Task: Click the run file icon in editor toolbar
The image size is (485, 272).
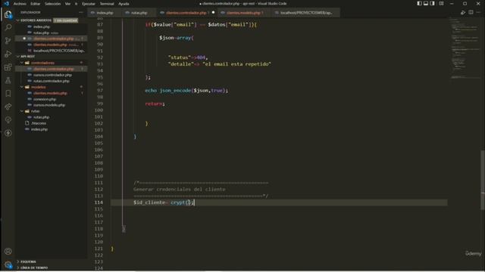Action: pyautogui.click(x=463, y=12)
